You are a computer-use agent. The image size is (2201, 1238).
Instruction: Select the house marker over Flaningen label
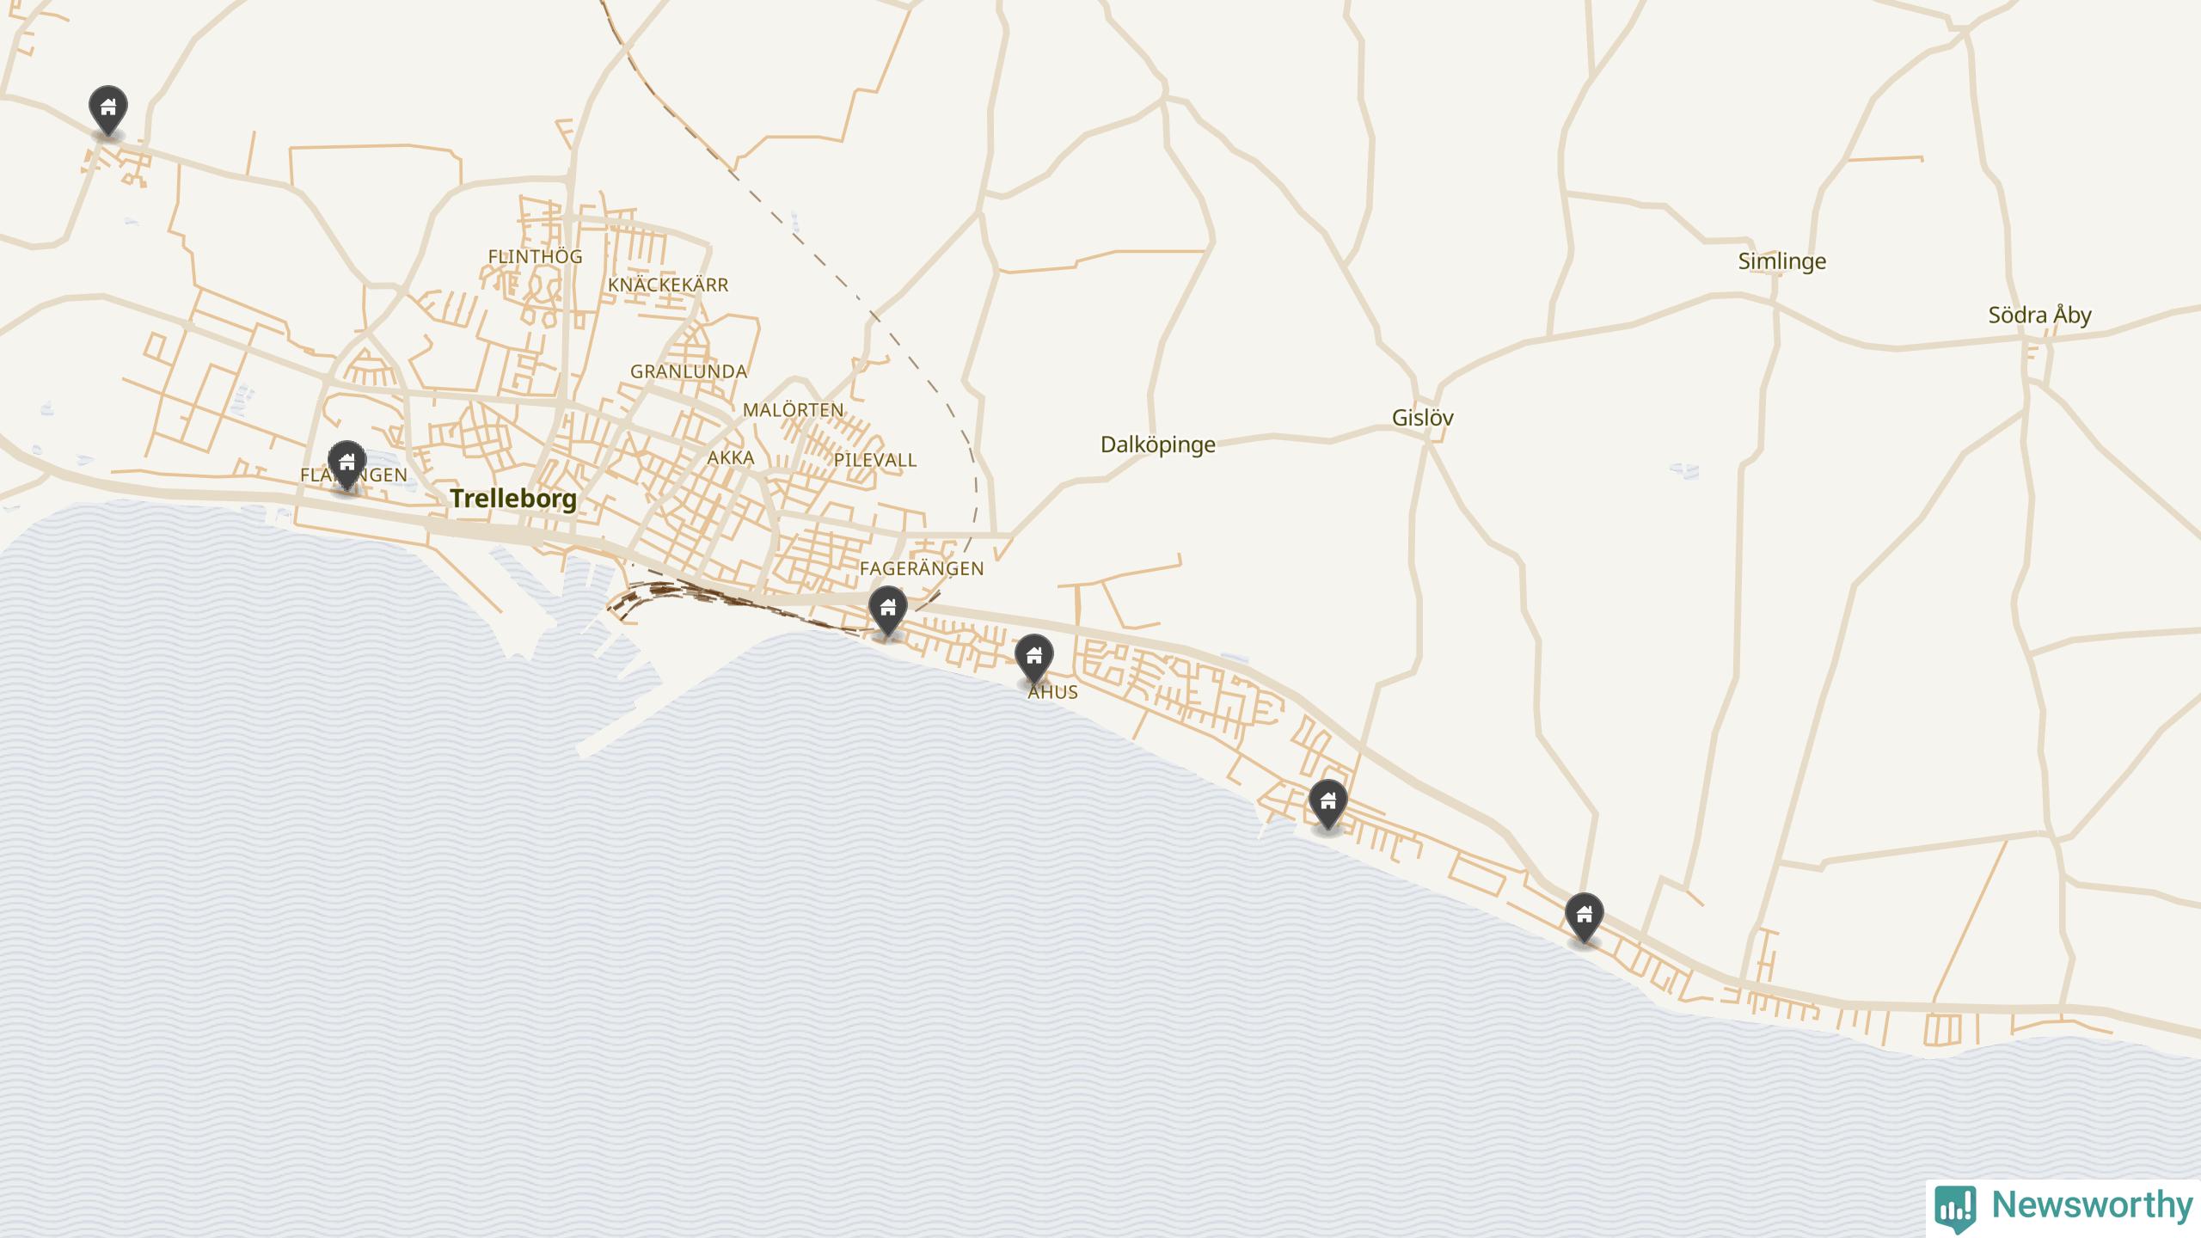[x=346, y=465]
